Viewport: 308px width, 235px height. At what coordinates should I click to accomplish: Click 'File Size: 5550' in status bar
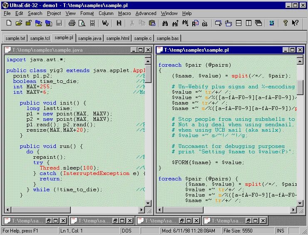(238, 231)
